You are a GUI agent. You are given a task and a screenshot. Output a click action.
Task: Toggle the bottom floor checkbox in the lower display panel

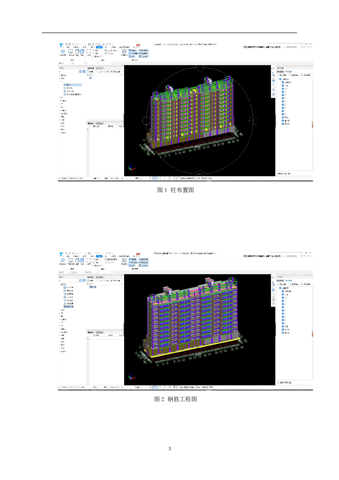click(x=283, y=333)
